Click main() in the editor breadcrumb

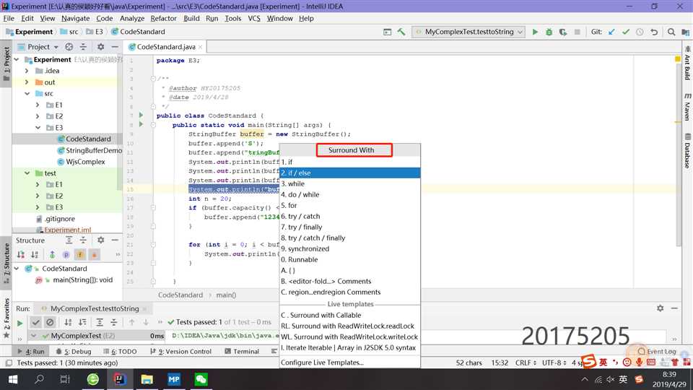[x=226, y=295]
